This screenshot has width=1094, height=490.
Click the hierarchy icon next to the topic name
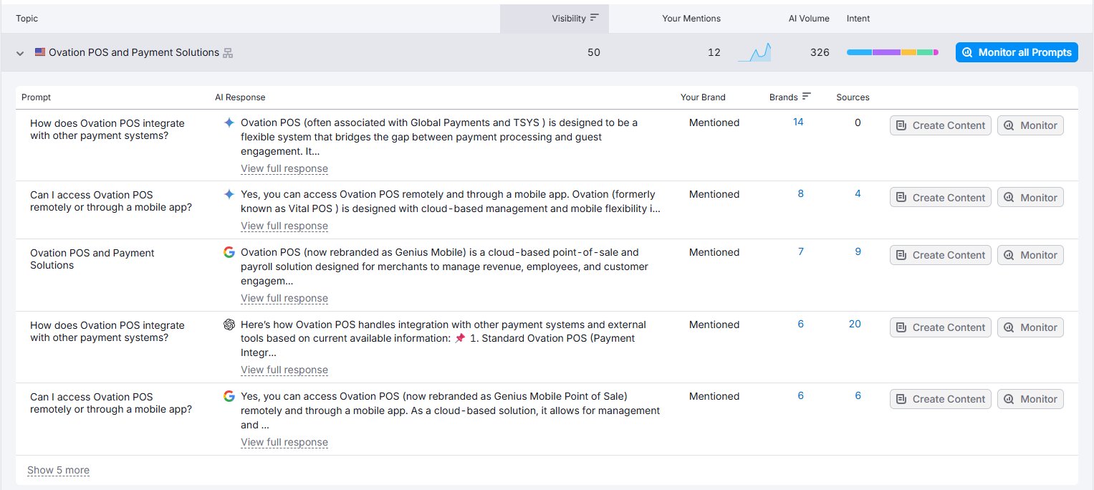click(228, 53)
